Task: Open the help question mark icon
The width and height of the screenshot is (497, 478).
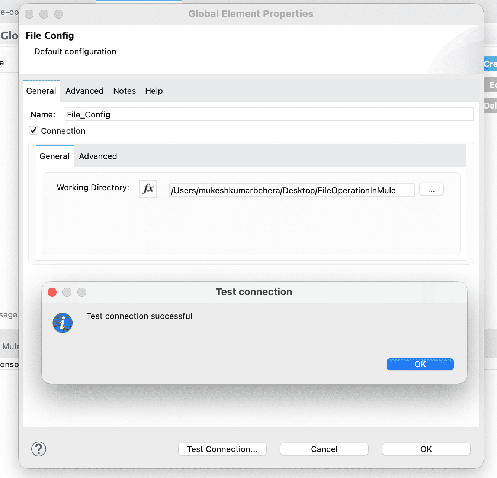Action: (39, 449)
